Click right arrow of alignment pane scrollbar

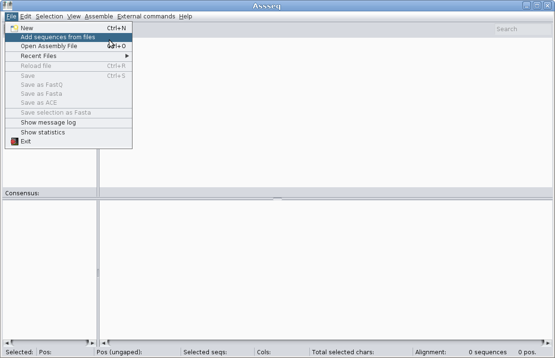tap(548, 343)
